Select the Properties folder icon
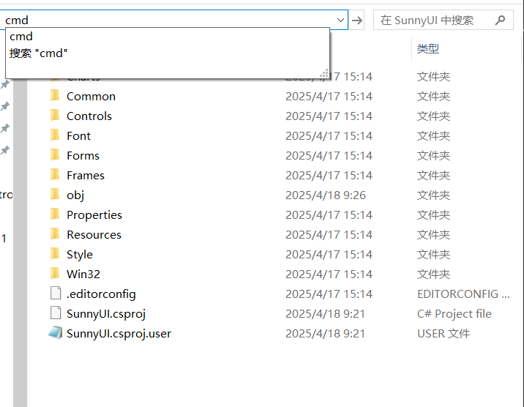This screenshot has height=407, width=524. coord(55,214)
